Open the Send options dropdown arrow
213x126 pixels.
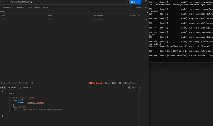click(139, 2)
